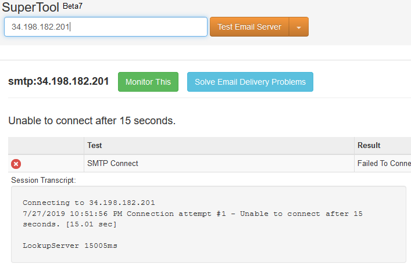Click the Test Email Server button
411x267 pixels.
click(x=249, y=27)
